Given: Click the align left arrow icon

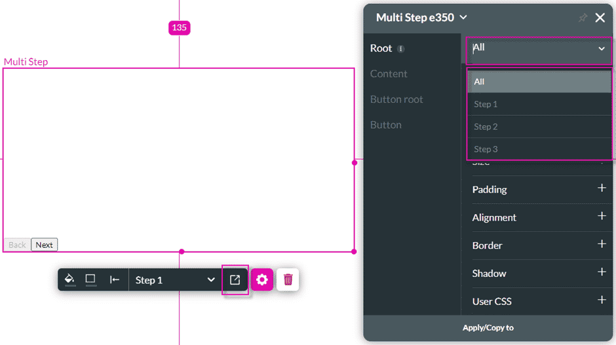Looking at the screenshot, I should pos(114,280).
